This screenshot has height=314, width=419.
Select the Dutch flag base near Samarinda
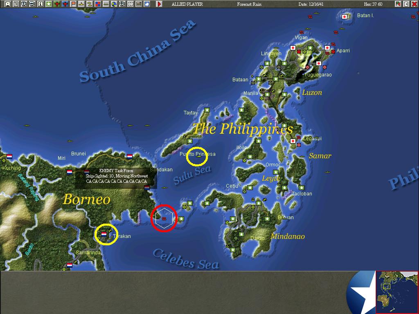coord(70,265)
